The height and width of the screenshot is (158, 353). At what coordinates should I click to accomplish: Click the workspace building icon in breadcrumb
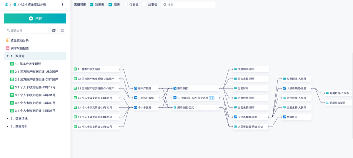7,5
